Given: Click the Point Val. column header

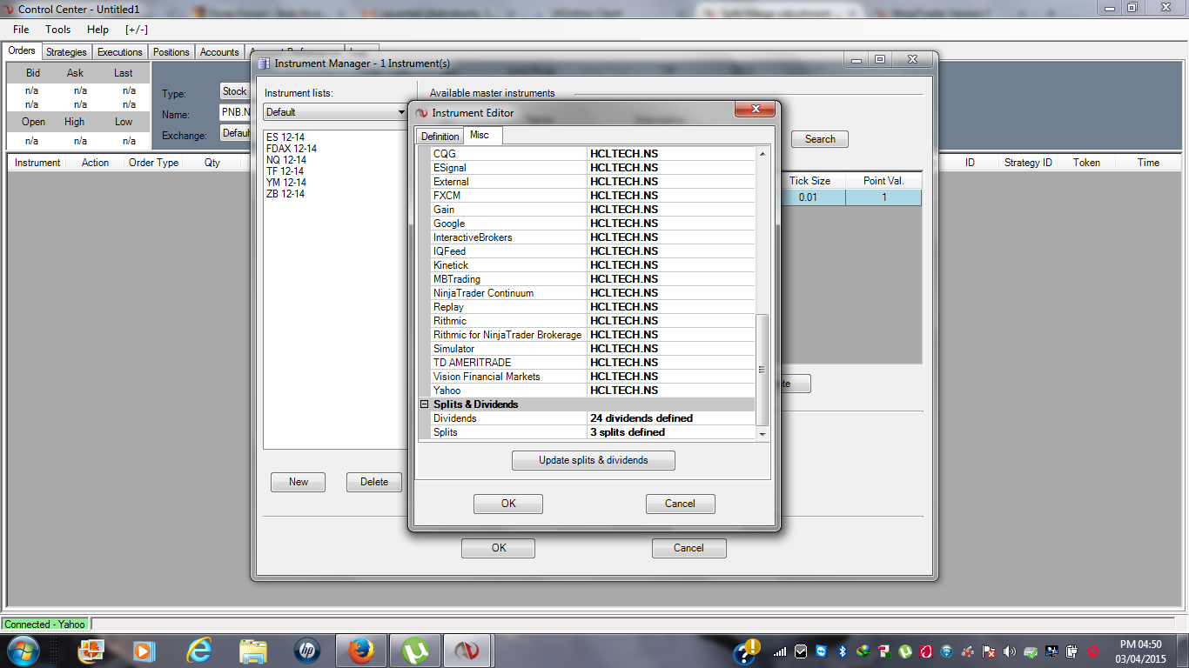Looking at the screenshot, I should (883, 181).
